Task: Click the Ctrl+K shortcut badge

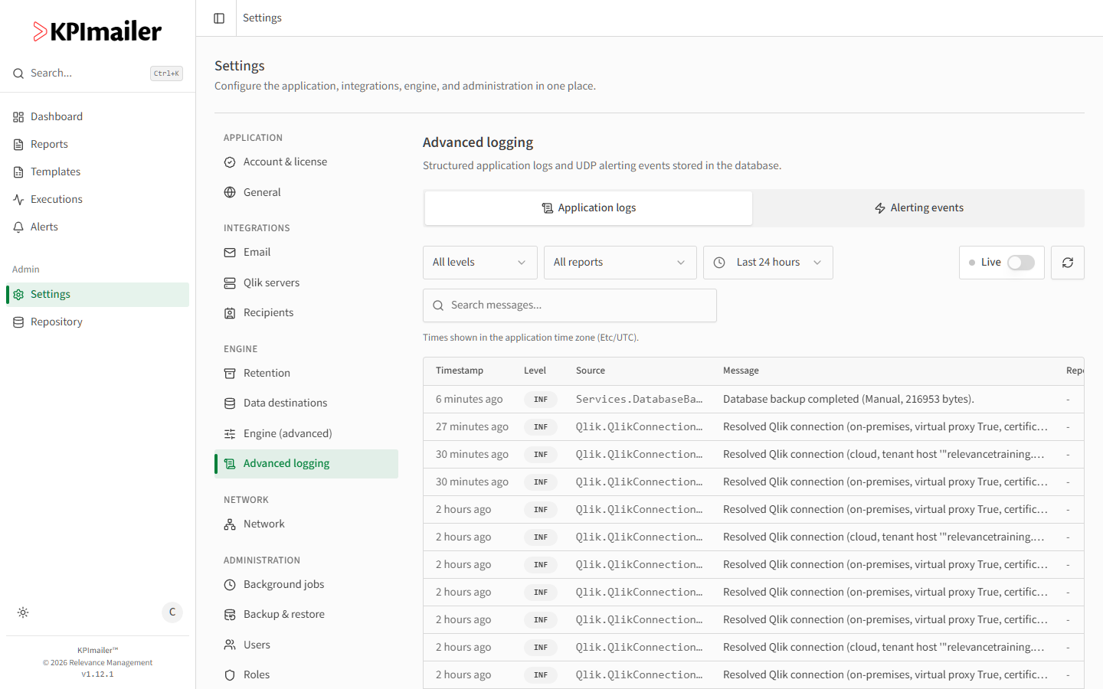Action: 166,73
